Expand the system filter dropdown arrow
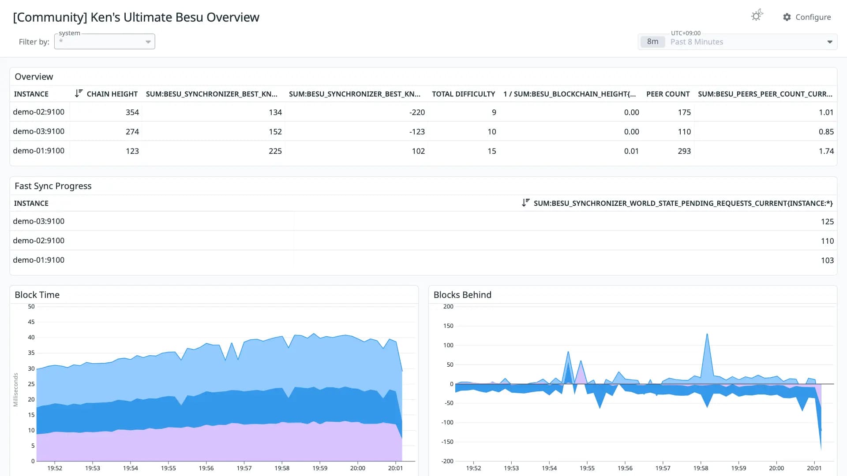Viewport: 847px width, 476px height. (x=148, y=42)
